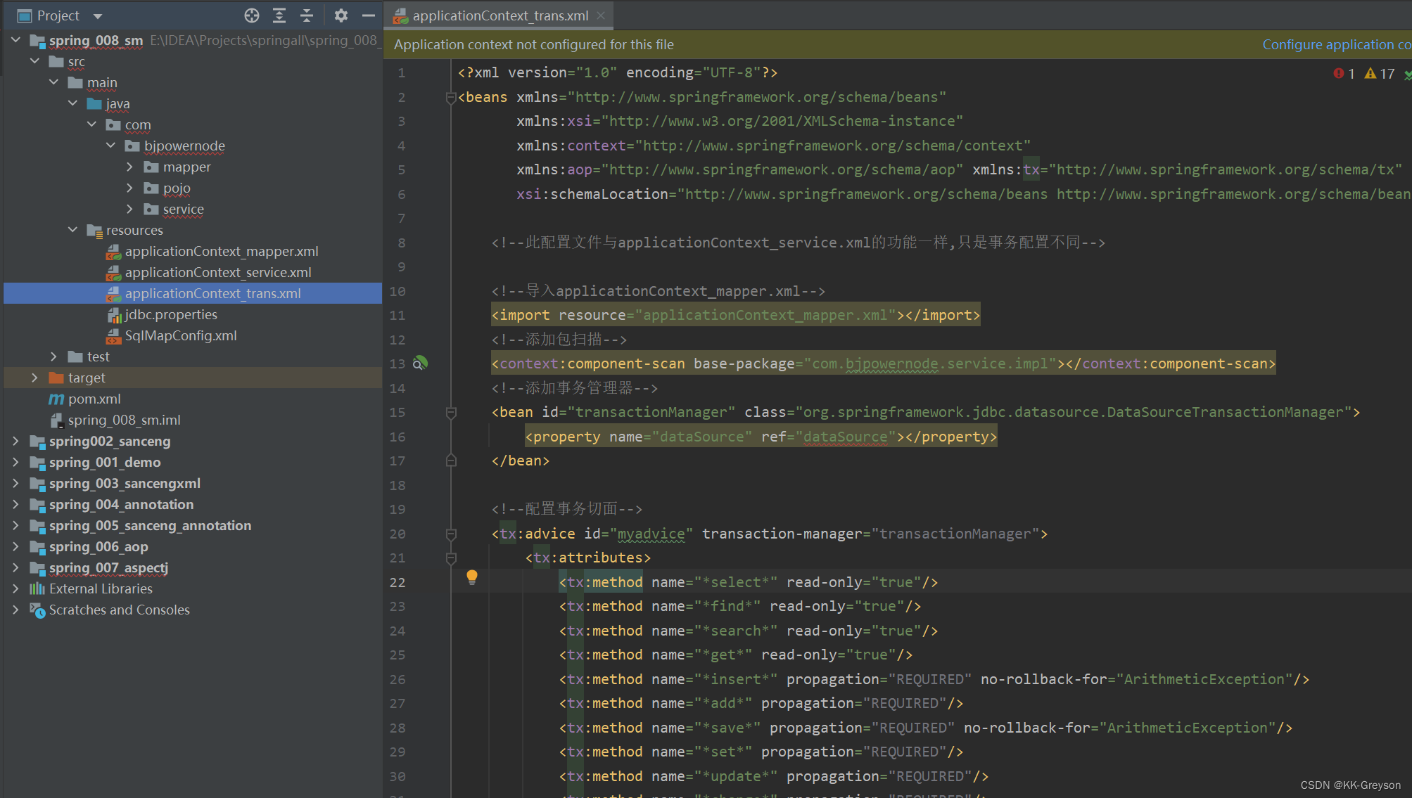Click the import resource tag on line 11
1412x798 pixels.
click(x=735, y=315)
